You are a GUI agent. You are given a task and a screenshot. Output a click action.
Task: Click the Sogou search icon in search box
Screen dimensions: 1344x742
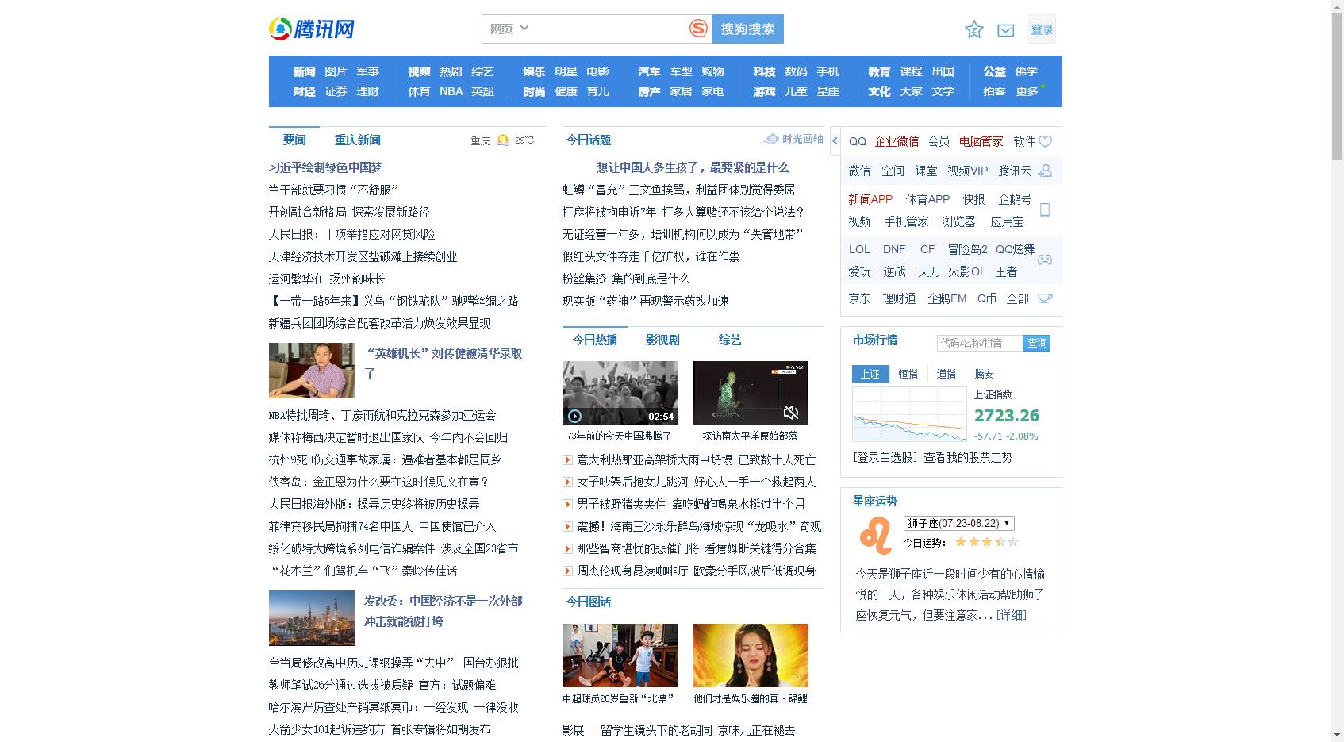coord(698,29)
